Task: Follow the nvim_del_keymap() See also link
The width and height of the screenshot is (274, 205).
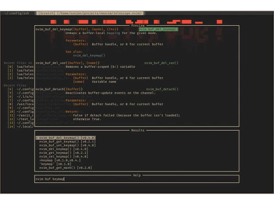Action: pyautogui.click(x=89, y=55)
